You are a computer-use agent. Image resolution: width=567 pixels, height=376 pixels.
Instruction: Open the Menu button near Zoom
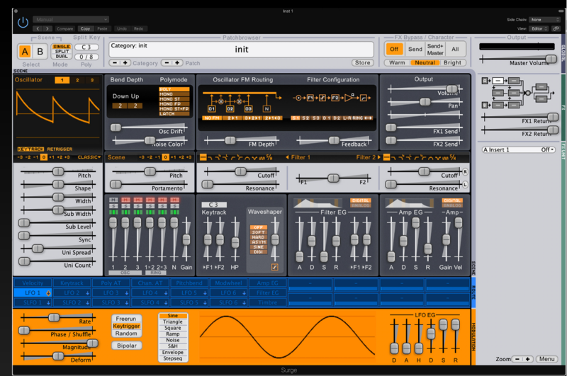coord(546,360)
